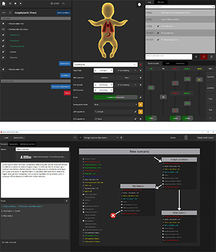Go to the Home screen icon

(4, 4)
